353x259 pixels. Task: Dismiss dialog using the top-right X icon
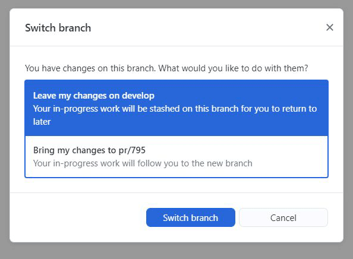[x=330, y=27]
